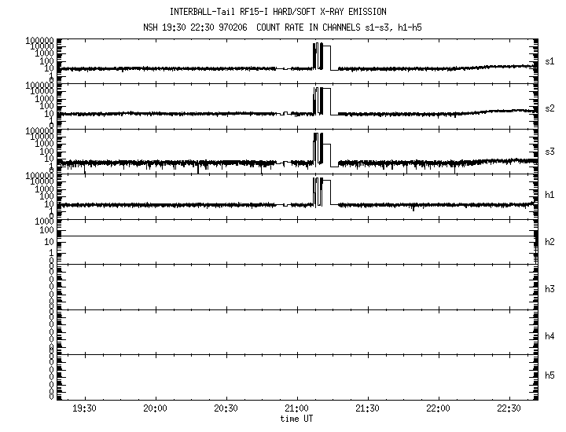566x432 pixels.
Task: Click the 100000 y-axis label of s1 panel
Action: [38, 40]
